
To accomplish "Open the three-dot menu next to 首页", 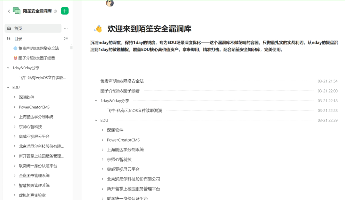I will (66, 28).
